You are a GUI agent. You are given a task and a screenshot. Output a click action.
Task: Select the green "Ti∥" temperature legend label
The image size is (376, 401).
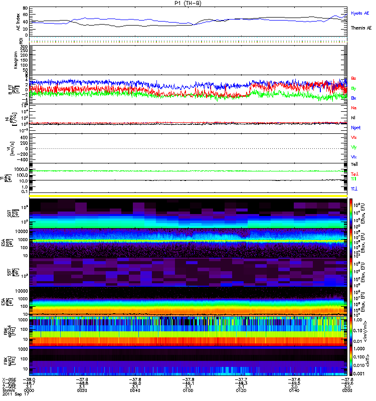click(353, 179)
